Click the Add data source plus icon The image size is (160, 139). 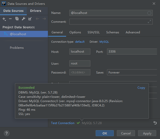(x=4, y=19)
